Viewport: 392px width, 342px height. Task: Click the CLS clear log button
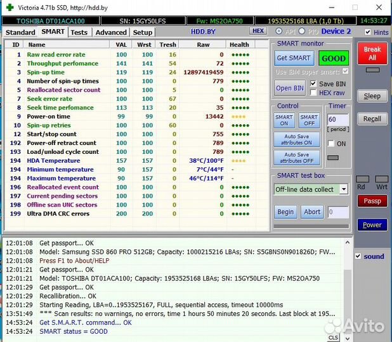[334, 338]
